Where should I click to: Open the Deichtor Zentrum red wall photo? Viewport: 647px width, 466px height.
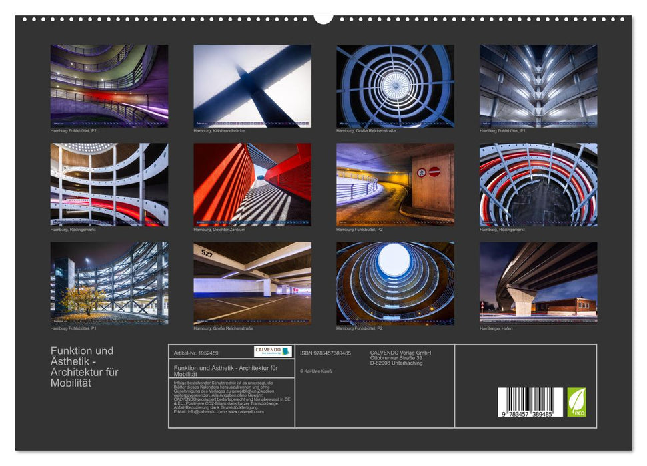(252, 184)
